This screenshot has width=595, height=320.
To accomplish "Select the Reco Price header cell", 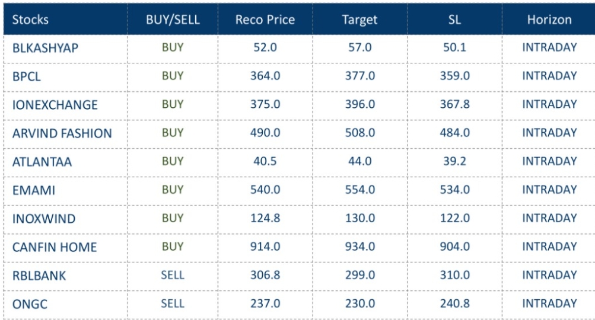I will point(266,20).
